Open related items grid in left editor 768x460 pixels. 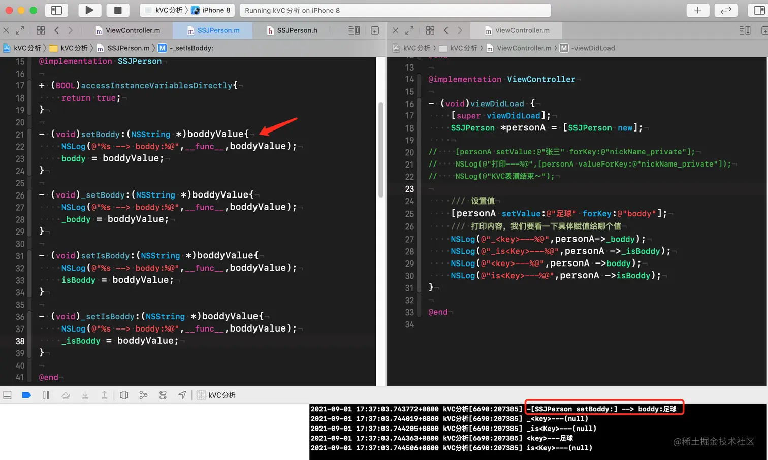[x=41, y=30]
